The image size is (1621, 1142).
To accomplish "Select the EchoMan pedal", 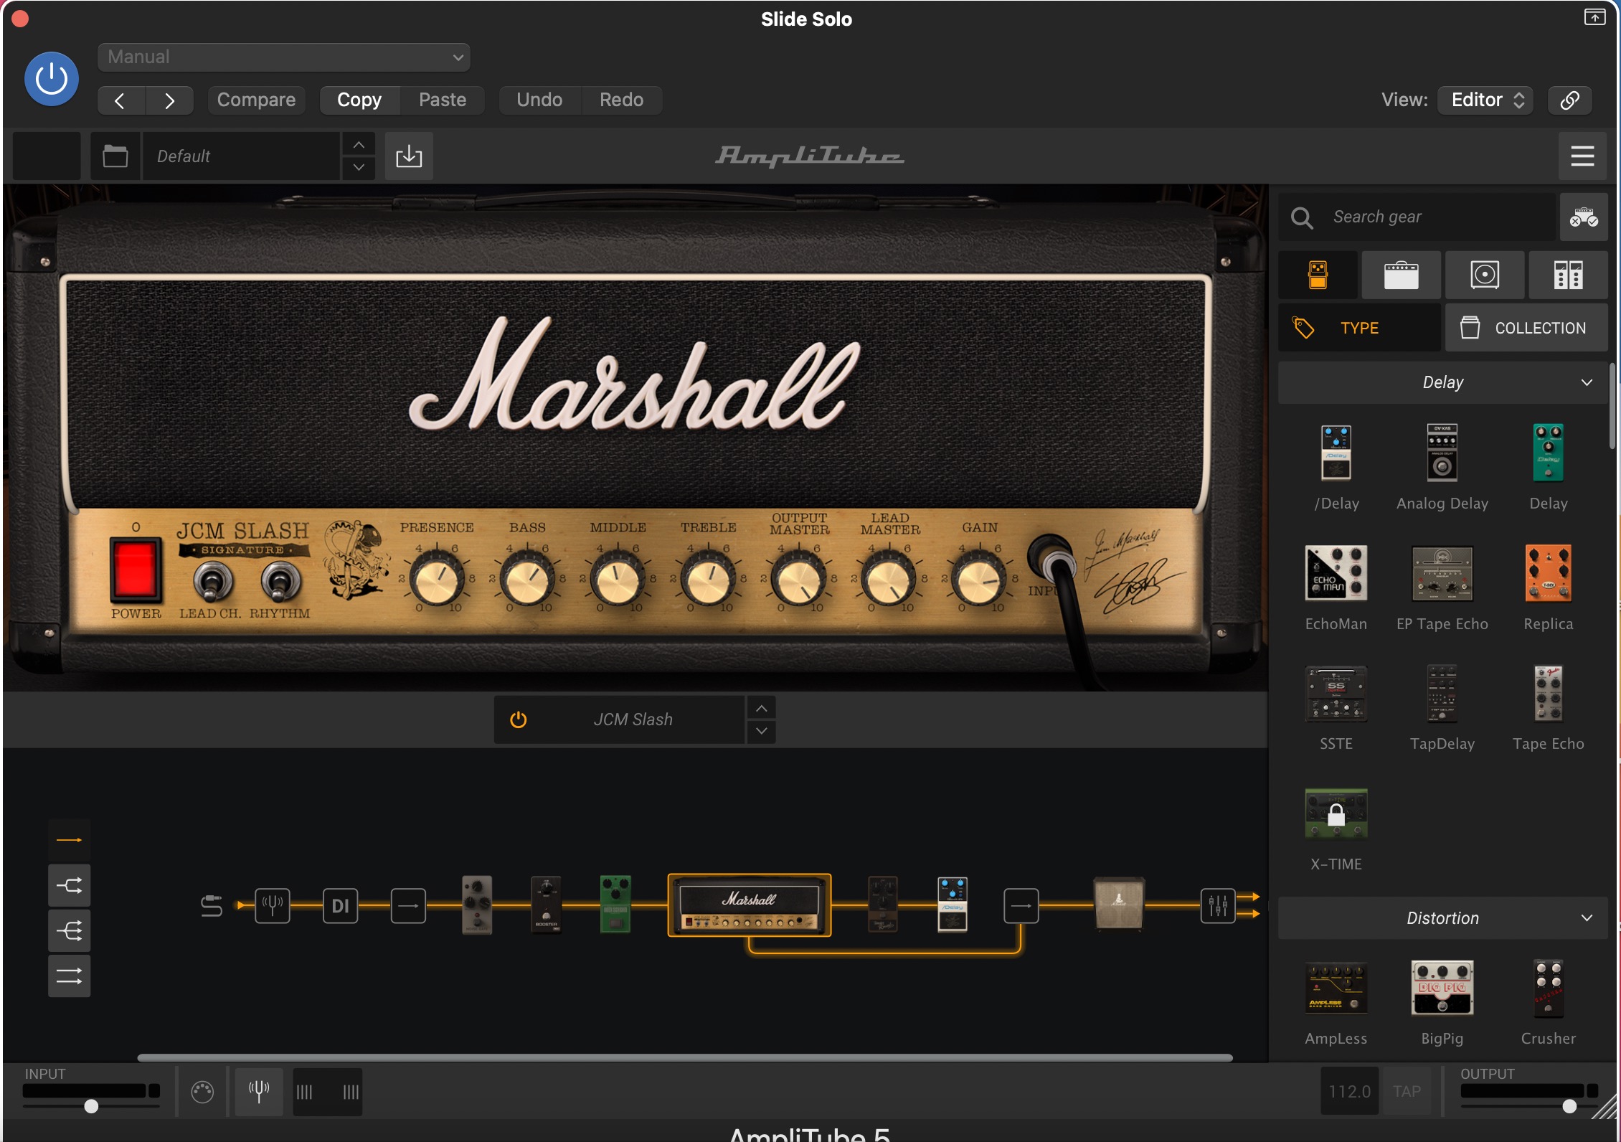I will point(1336,573).
